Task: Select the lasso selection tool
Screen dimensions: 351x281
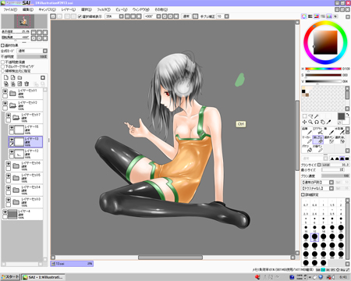Action: click(310, 116)
